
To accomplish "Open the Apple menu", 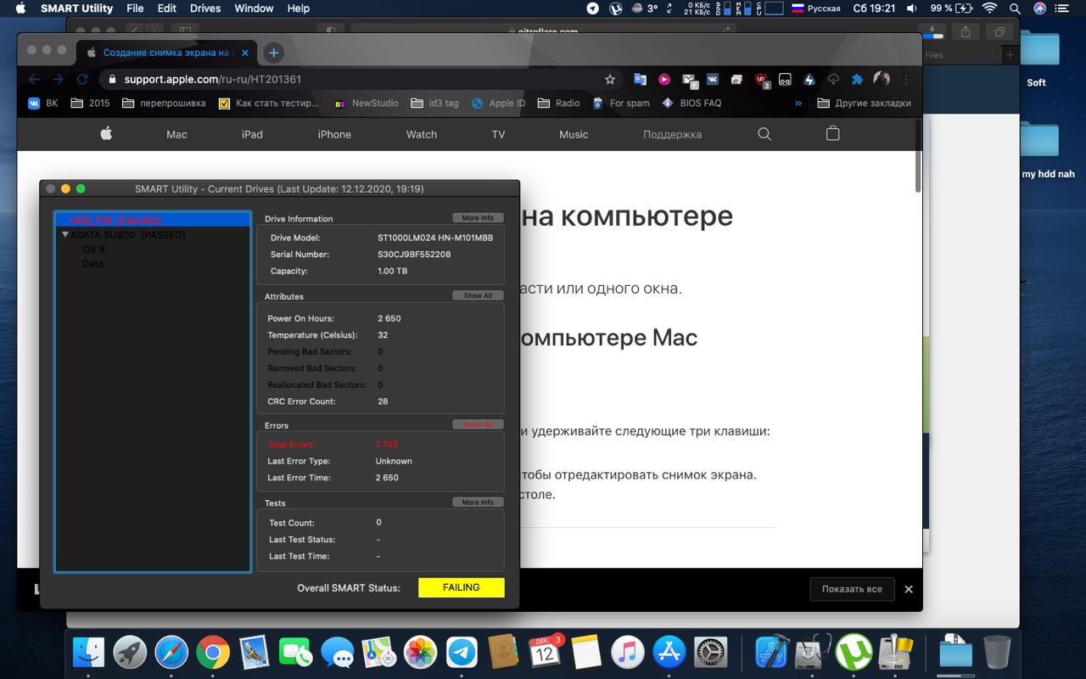I will click(20, 8).
